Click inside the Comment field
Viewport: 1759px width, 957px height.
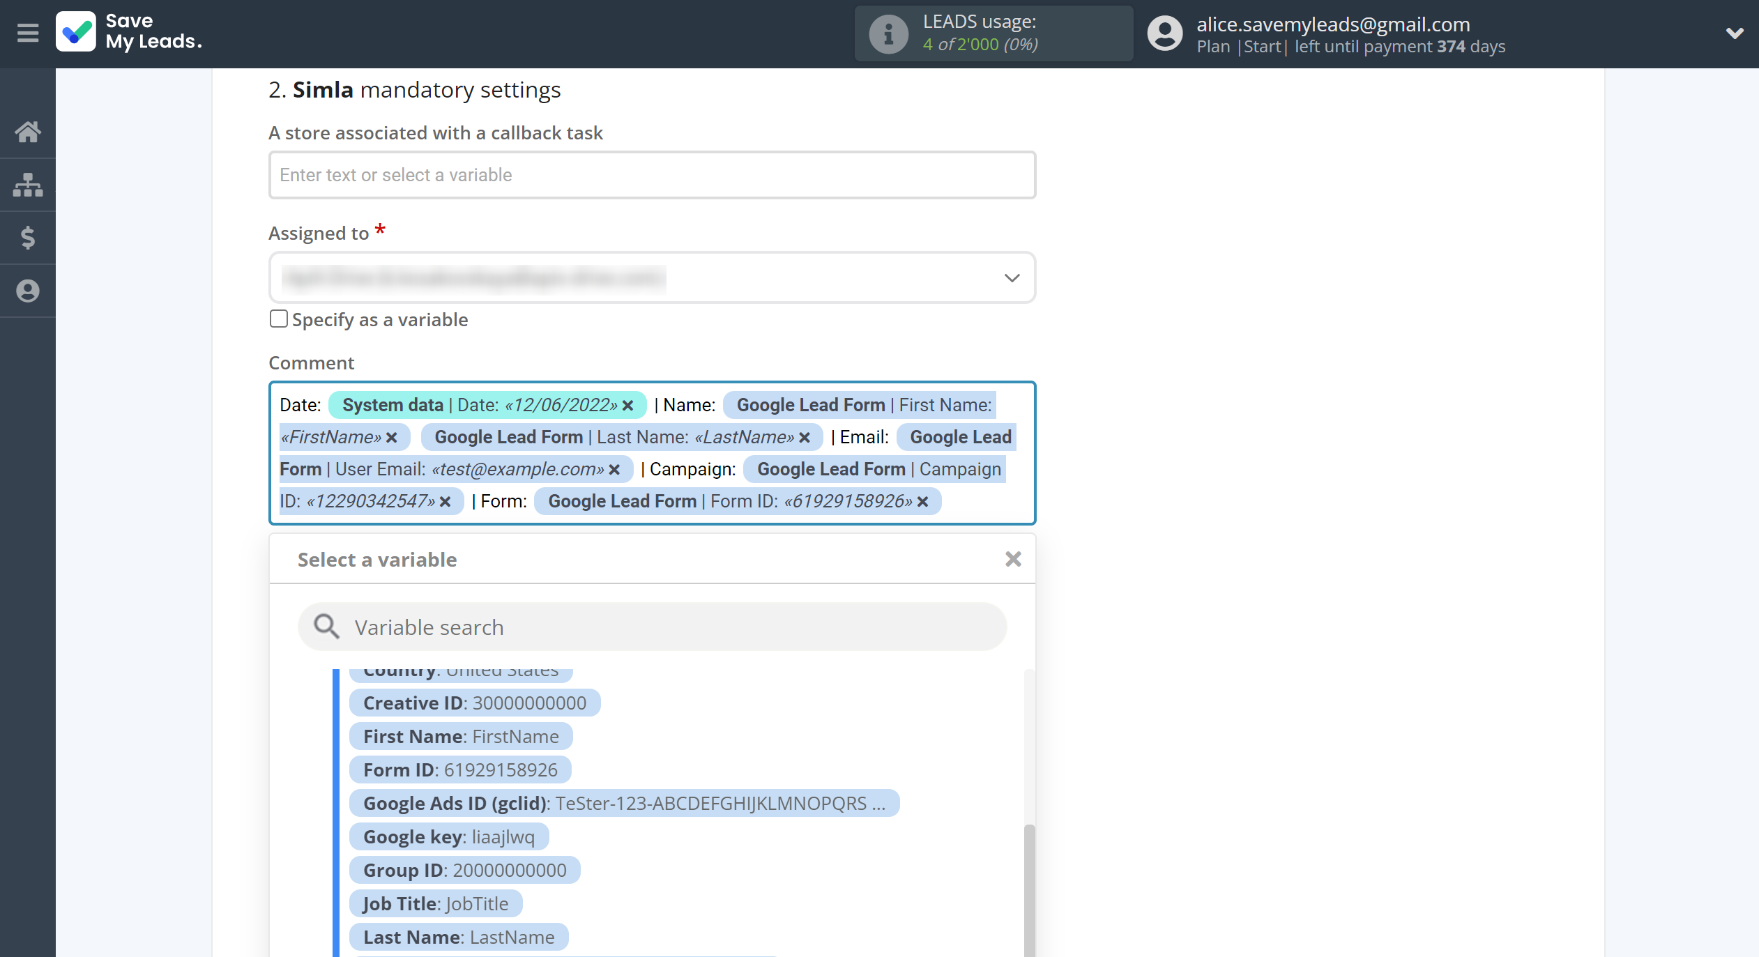click(652, 453)
